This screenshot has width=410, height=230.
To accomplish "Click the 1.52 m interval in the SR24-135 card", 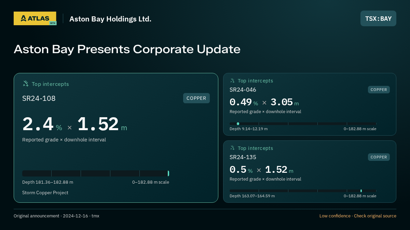I will coord(279,170).
